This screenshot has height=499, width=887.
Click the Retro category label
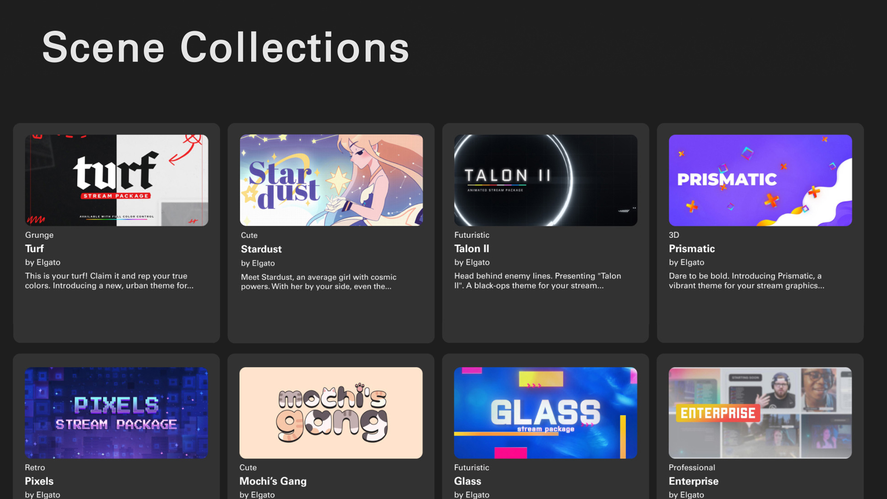tap(35, 467)
